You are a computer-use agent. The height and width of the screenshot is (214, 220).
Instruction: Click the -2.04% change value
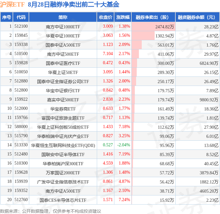click(124, 145)
